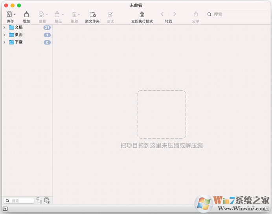Toggle the left sidebar panel button

pos(5,209)
